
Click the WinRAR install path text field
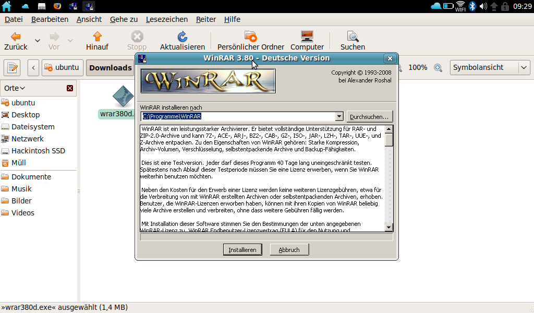click(x=237, y=116)
